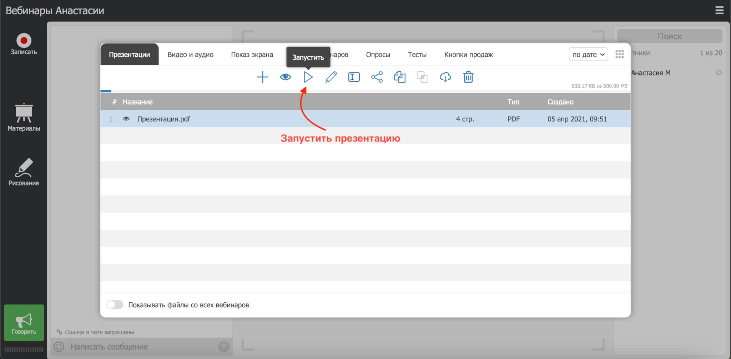Click the PDF type cell
This screenshot has height=359, width=731.
click(x=514, y=119)
